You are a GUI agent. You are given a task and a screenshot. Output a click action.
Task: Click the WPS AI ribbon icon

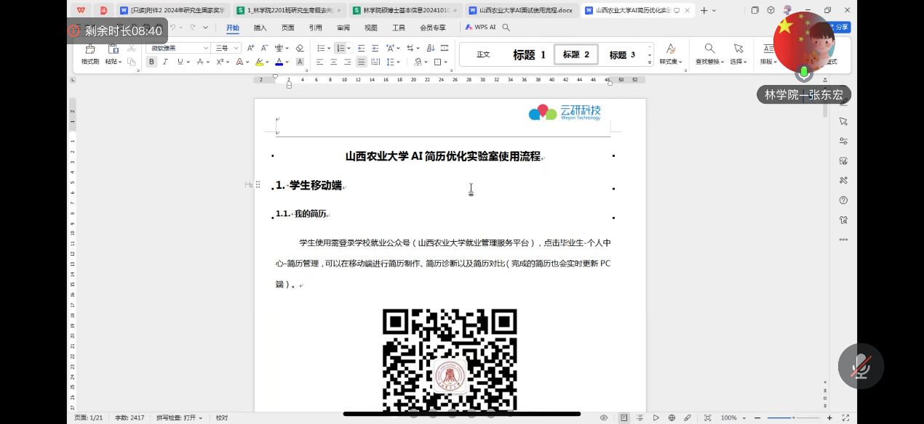tap(480, 28)
